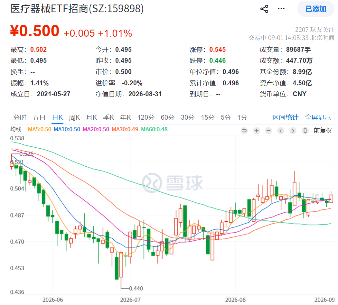Click the 净值日期 value 2026-08-31
The image size is (338, 305).
[x=145, y=94]
